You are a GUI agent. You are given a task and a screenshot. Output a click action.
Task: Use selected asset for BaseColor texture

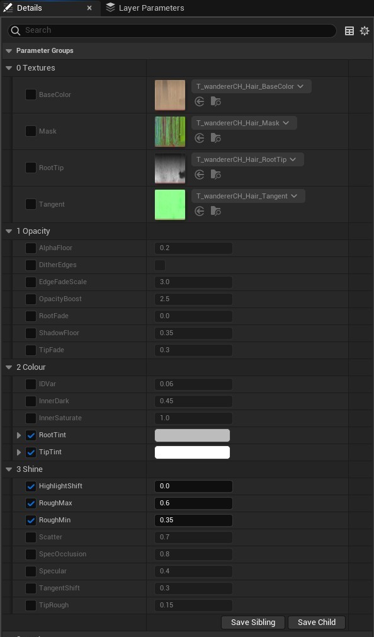[x=199, y=101]
